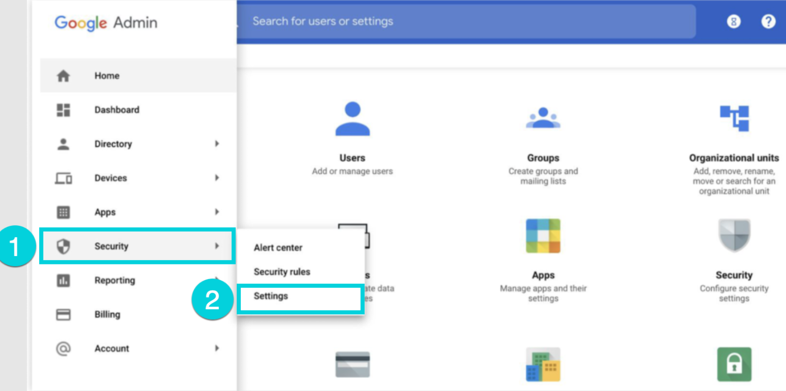The image size is (786, 391).
Task: Click Organizational units description text
Action: (x=734, y=181)
